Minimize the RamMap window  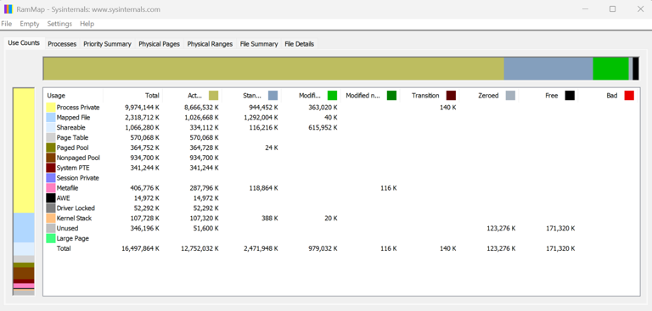coord(585,9)
